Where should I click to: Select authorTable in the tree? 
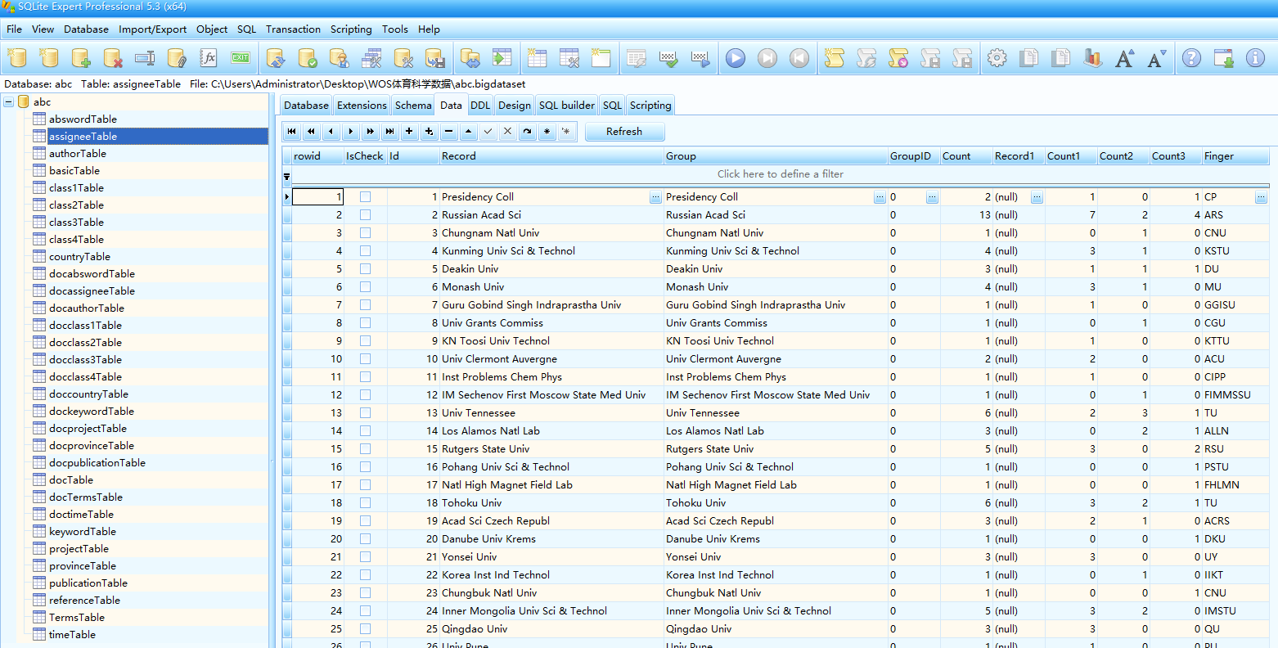pyautogui.click(x=77, y=154)
